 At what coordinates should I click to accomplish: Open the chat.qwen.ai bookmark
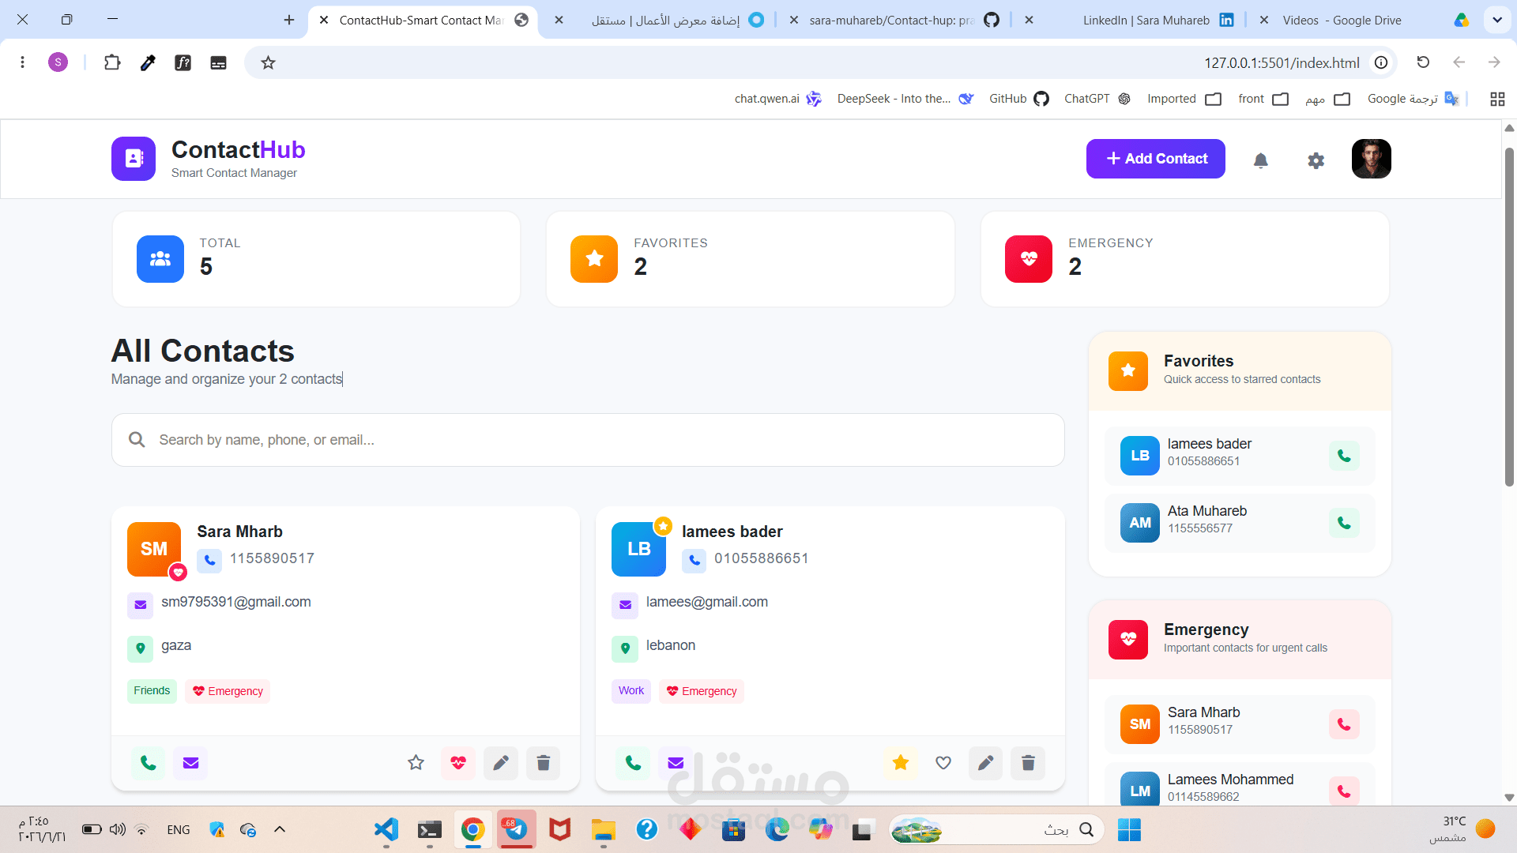coord(778,99)
